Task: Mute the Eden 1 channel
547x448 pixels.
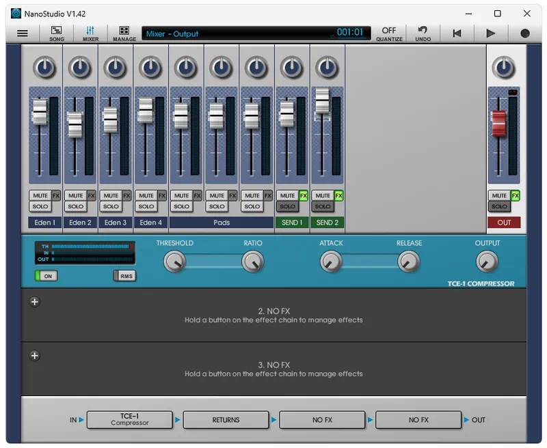Action: pyautogui.click(x=40, y=195)
